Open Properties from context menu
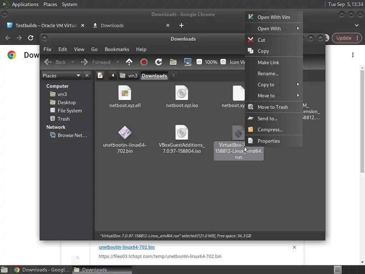The height and width of the screenshot is (274, 365). click(274, 141)
